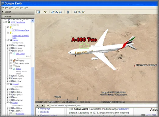
Task: Uncheck the USS Vicksburg checkbox
Action: (x=10, y=45)
